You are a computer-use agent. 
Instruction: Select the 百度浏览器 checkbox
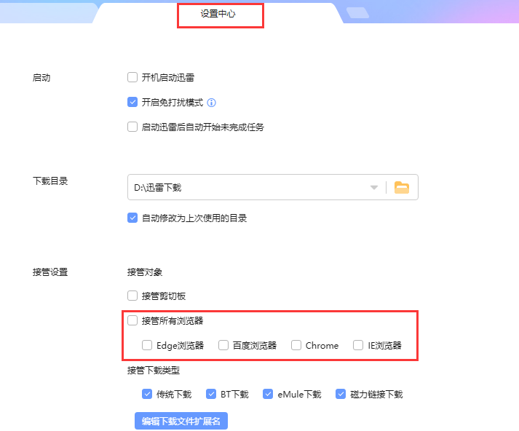[x=223, y=345]
